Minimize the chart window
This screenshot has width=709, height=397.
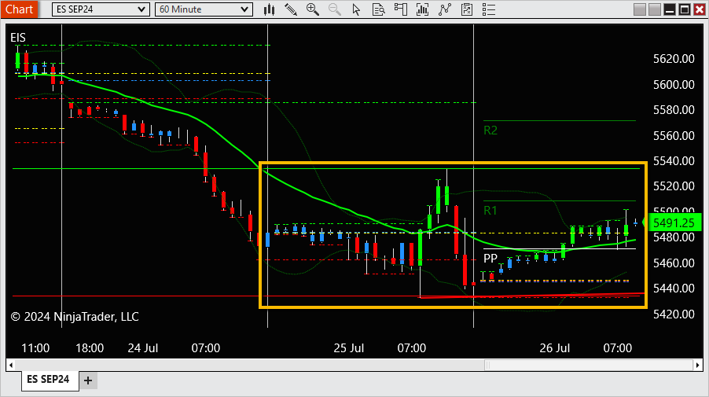point(670,9)
